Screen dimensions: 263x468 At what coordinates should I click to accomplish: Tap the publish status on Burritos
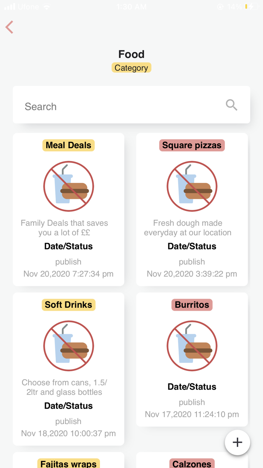192,402
